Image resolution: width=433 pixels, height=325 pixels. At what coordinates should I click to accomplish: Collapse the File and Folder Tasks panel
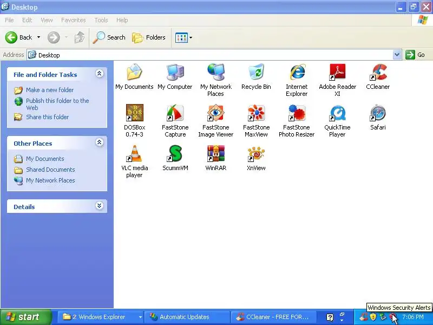point(99,74)
